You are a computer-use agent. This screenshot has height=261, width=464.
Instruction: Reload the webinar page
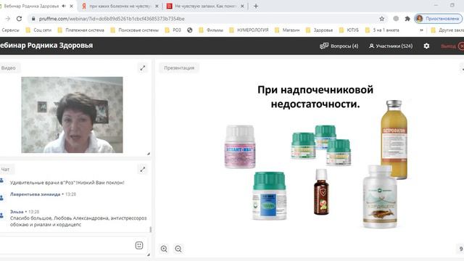20,19
